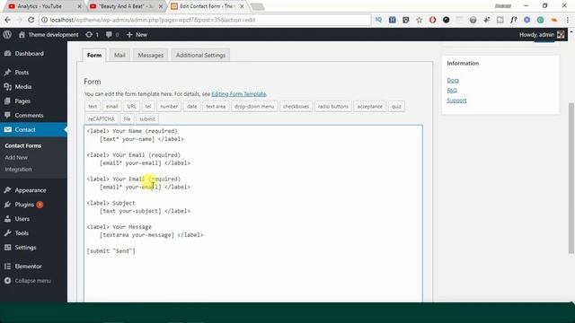The image size is (575, 323).
Task: Reload the page
Action: pyautogui.click(x=31, y=20)
